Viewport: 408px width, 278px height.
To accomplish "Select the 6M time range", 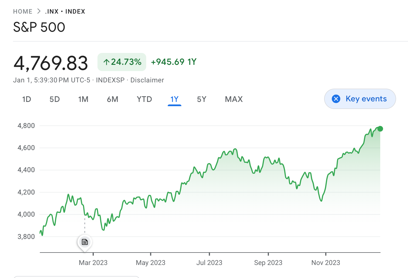I will [112, 99].
